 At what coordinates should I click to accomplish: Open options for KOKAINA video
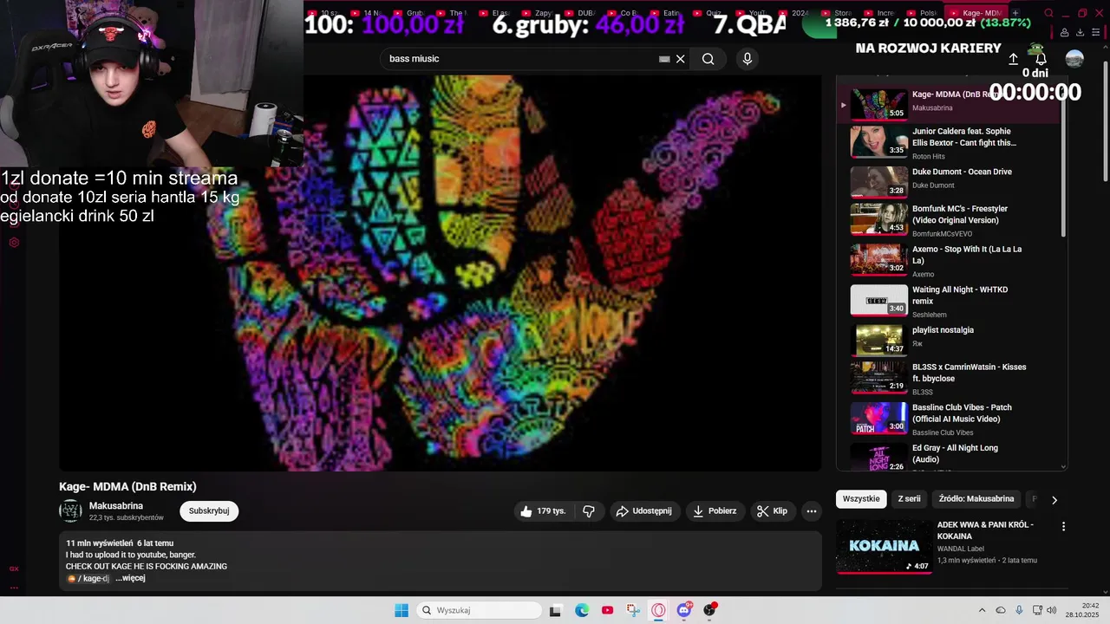pyautogui.click(x=1063, y=526)
